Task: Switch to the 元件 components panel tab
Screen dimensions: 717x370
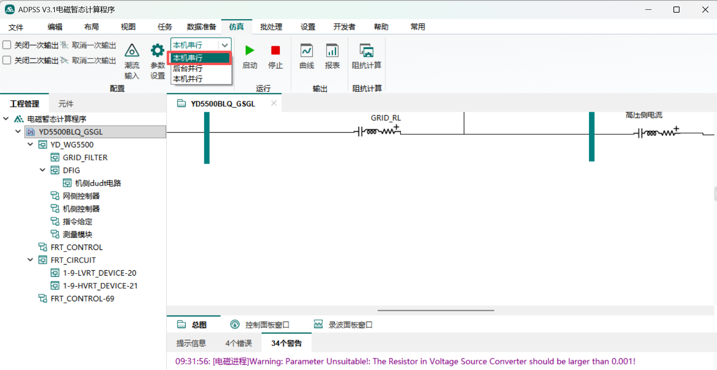Action: [66, 104]
